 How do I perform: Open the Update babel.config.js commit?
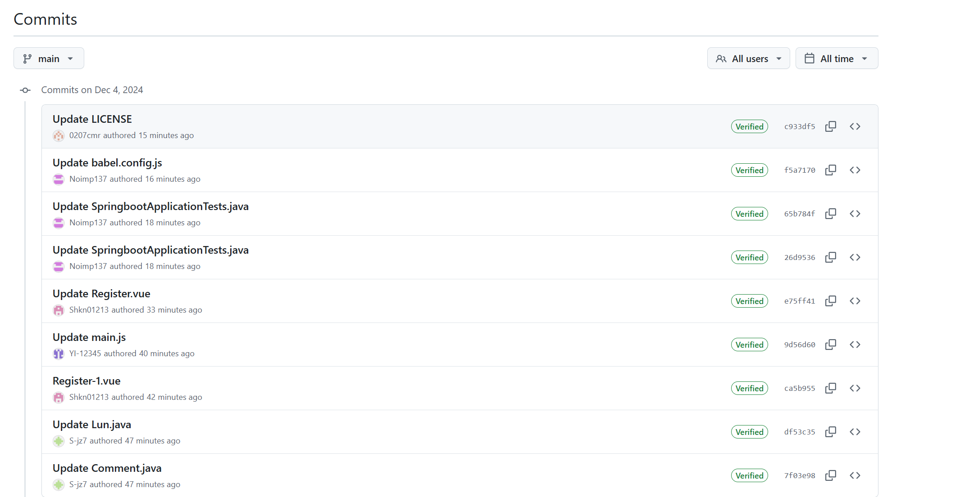point(107,163)
